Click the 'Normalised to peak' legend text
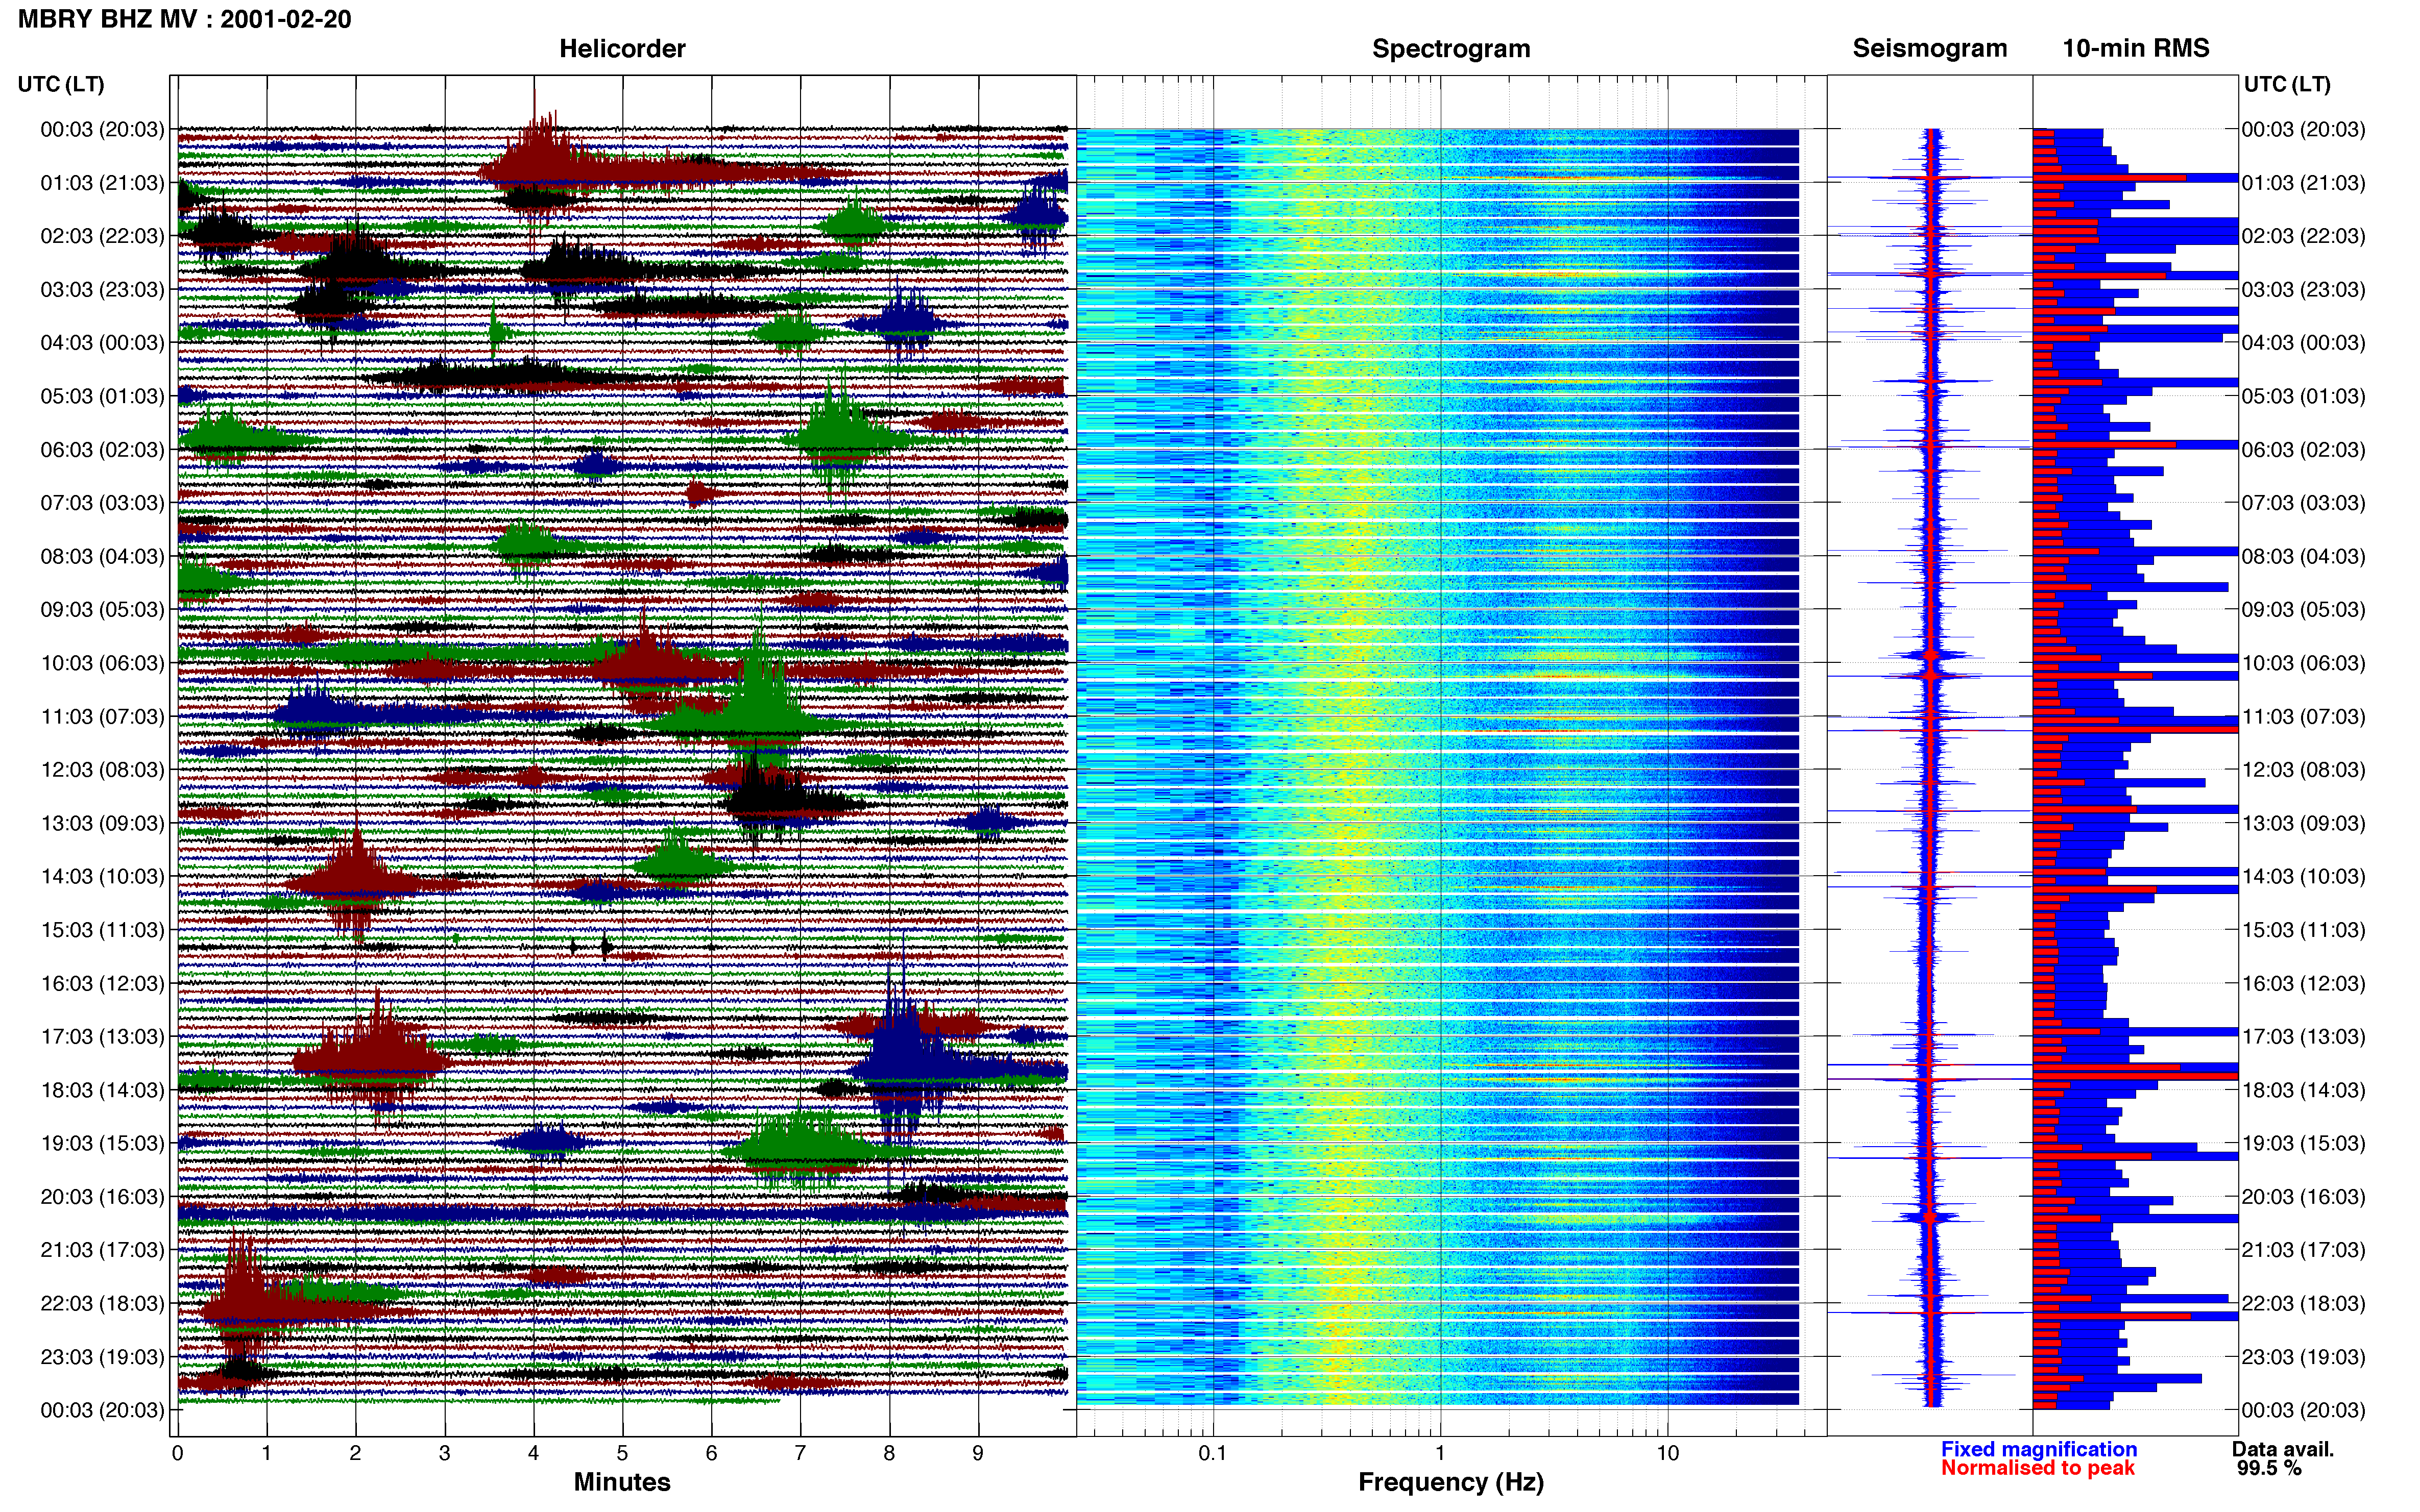Screen dimensions: 2420x1512 click(2038, 1468)
